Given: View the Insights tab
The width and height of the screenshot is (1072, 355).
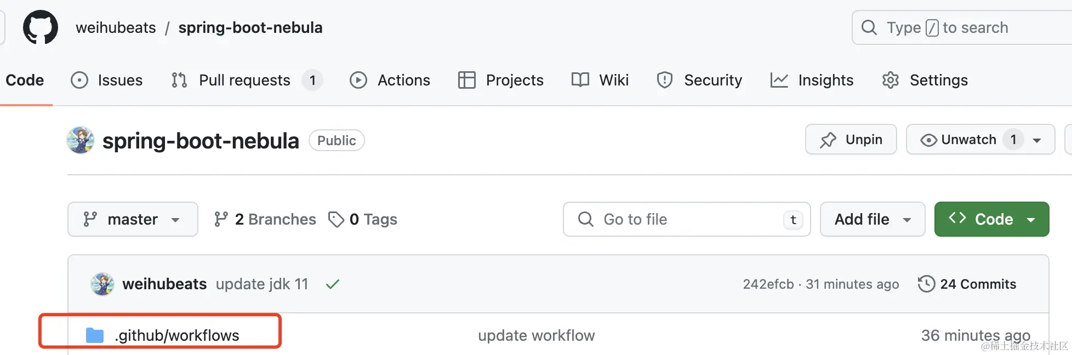Looking at the screenshot, I should (x=812, y=80).
